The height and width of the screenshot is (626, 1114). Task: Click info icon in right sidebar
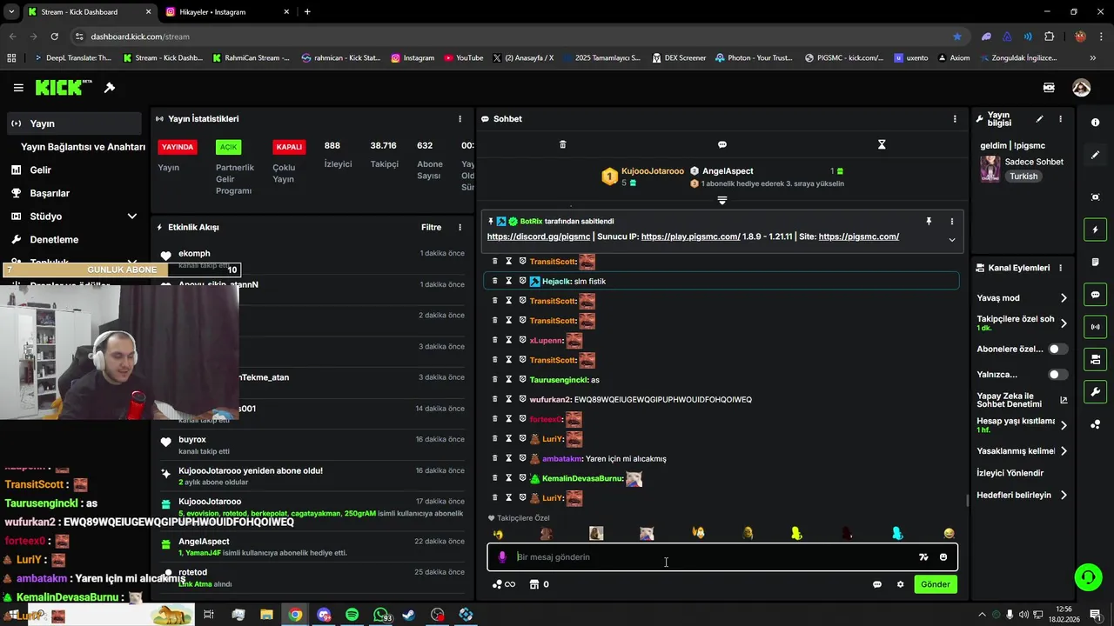[1096, 123]
